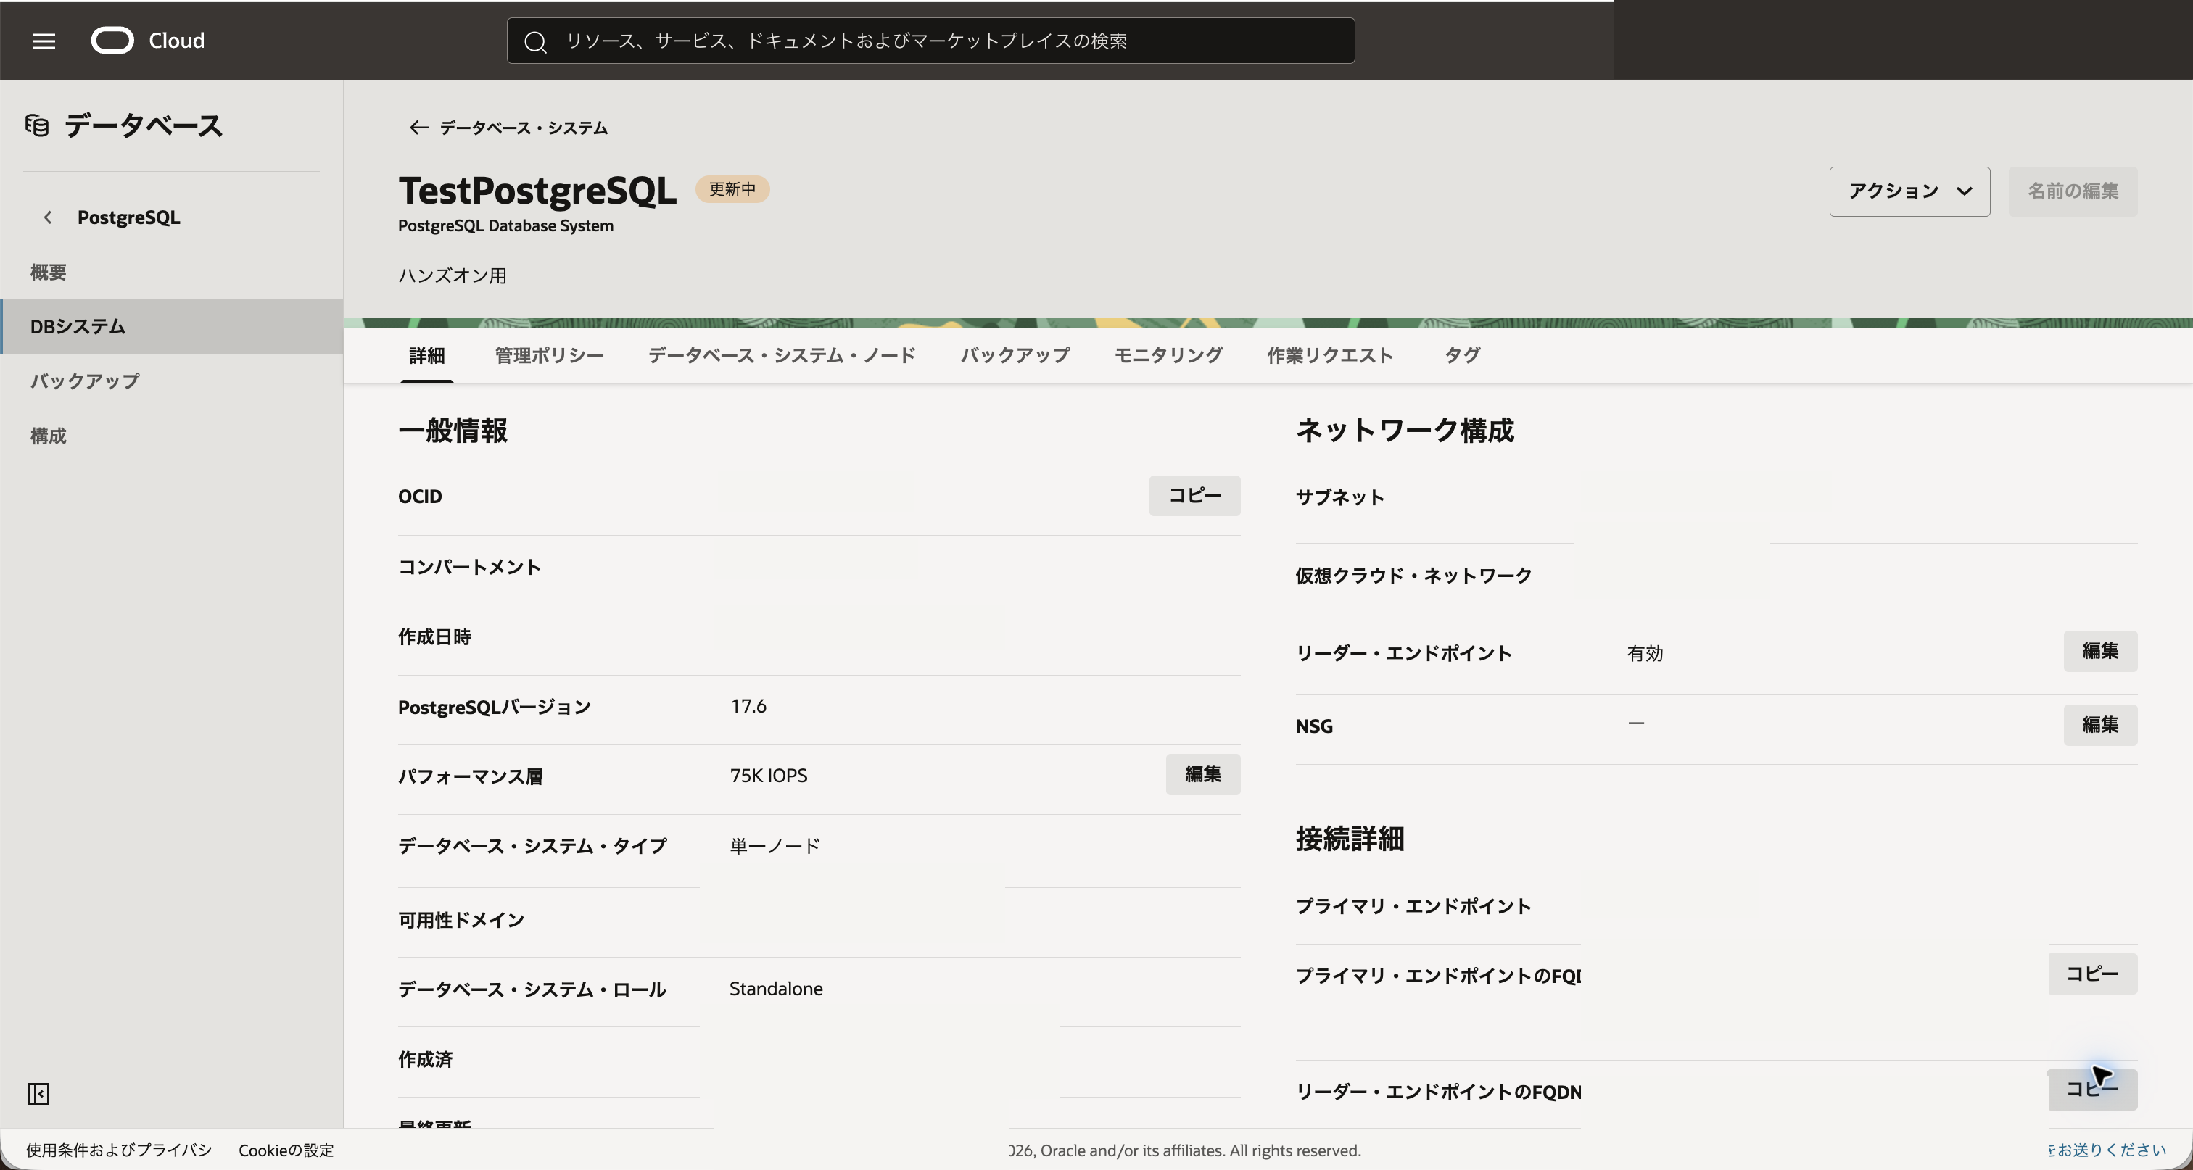Focus the resource and service search field
Screen dimensions: 2193x1170
point(930,41)
